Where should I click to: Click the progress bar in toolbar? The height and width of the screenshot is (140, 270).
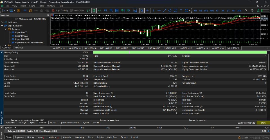pyautogui.click(x=265, y=10)
